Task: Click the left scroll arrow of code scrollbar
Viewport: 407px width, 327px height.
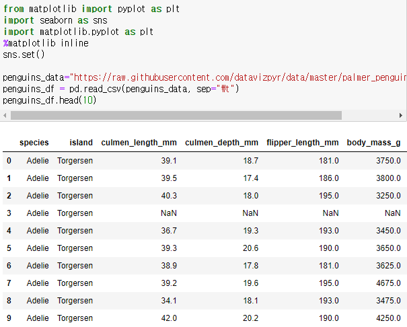Action: [x=5, y=115]
